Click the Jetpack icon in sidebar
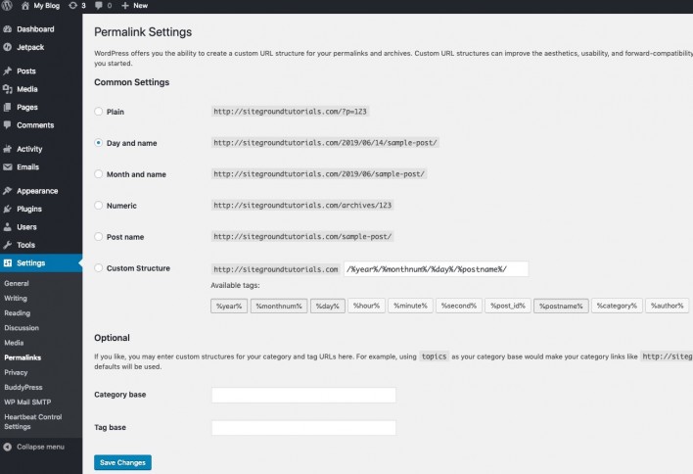693x474 pixels. 7,47
